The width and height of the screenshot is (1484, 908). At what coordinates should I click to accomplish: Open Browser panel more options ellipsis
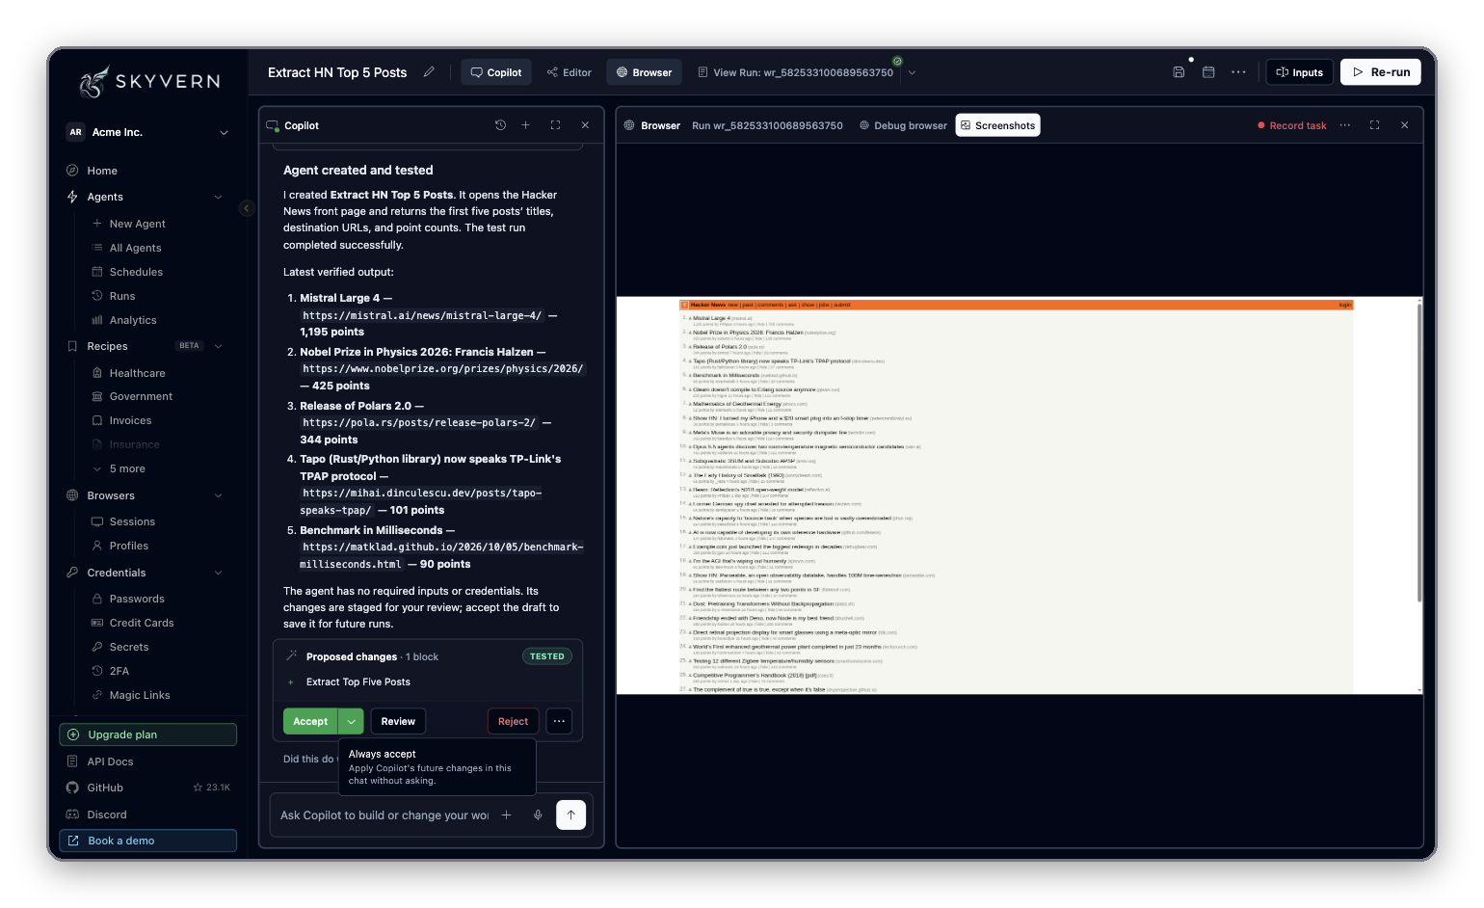coord(1345,125)
